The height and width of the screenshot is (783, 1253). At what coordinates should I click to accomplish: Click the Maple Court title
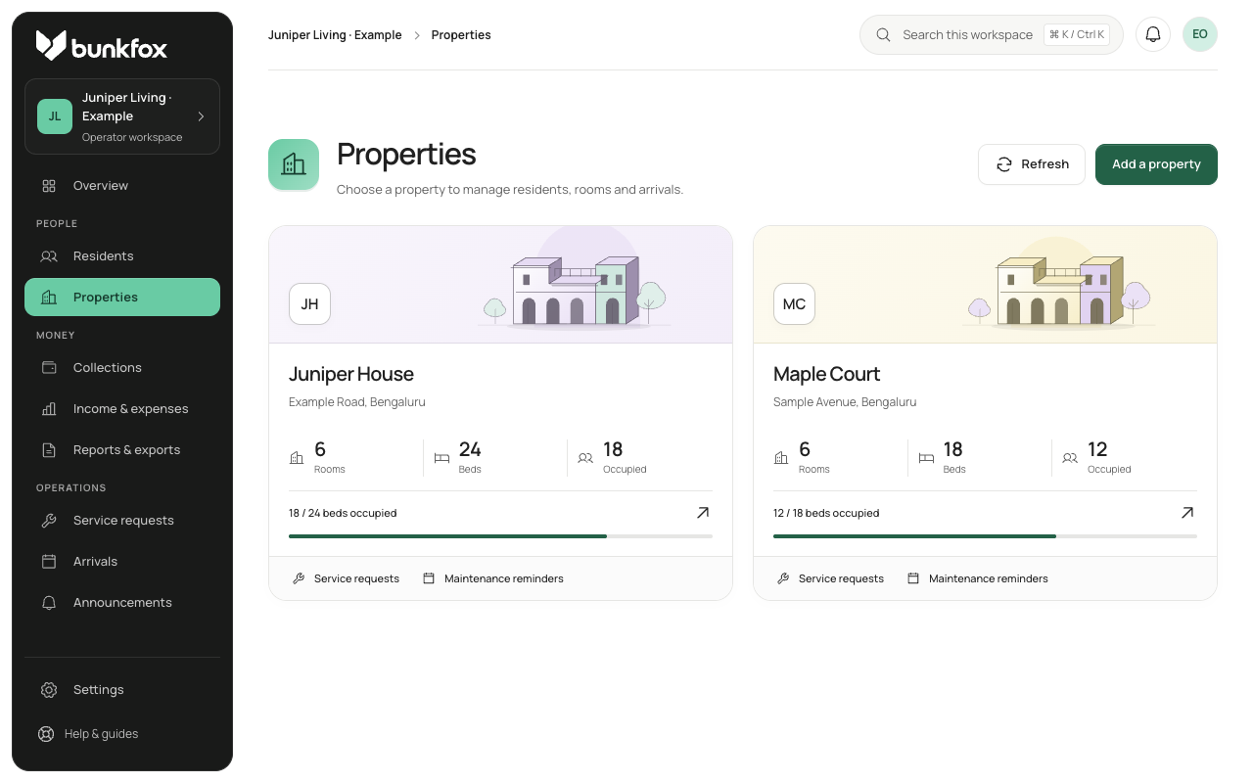[x=826, y=374]
